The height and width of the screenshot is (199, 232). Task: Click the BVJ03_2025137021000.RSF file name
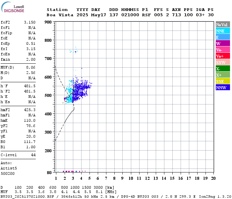click(28, 197)
